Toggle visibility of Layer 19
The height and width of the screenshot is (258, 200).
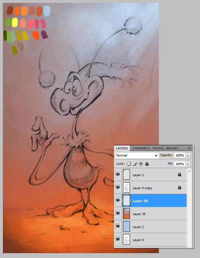[118, 213]
